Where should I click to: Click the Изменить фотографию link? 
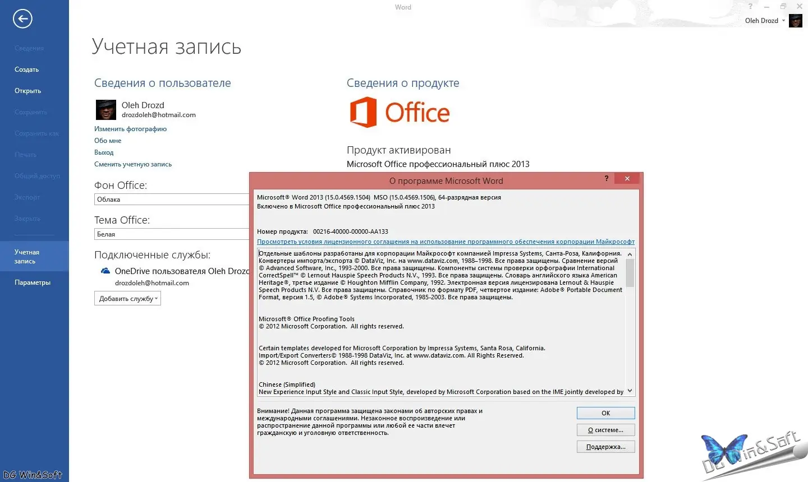pos(130,129)
